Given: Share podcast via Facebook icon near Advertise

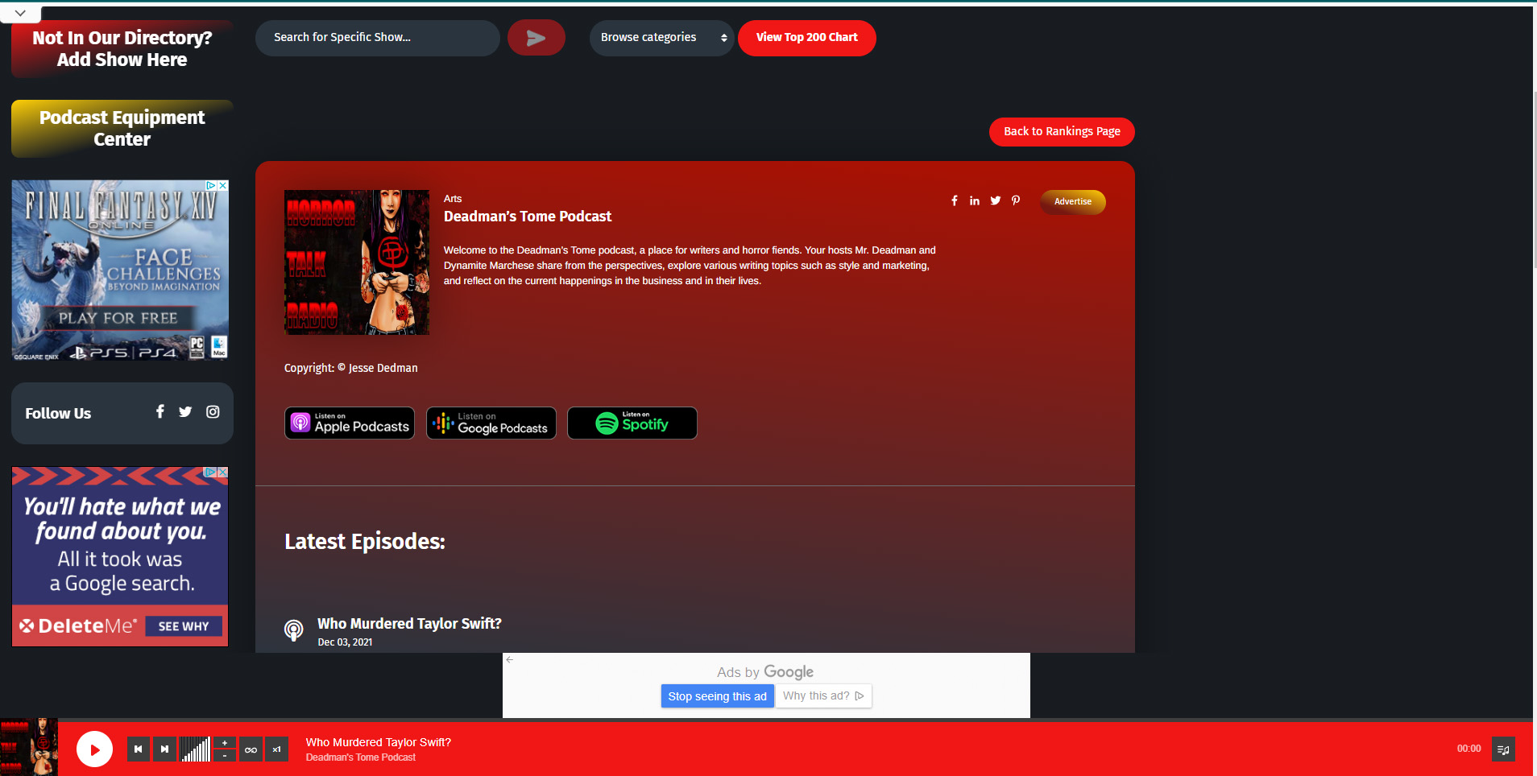Looking at the screenshot, I should pos(954,201).
